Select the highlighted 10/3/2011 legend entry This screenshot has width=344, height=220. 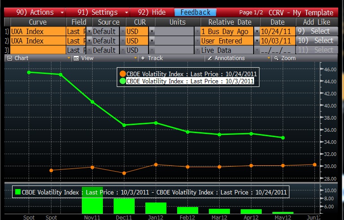pos(190,81)
